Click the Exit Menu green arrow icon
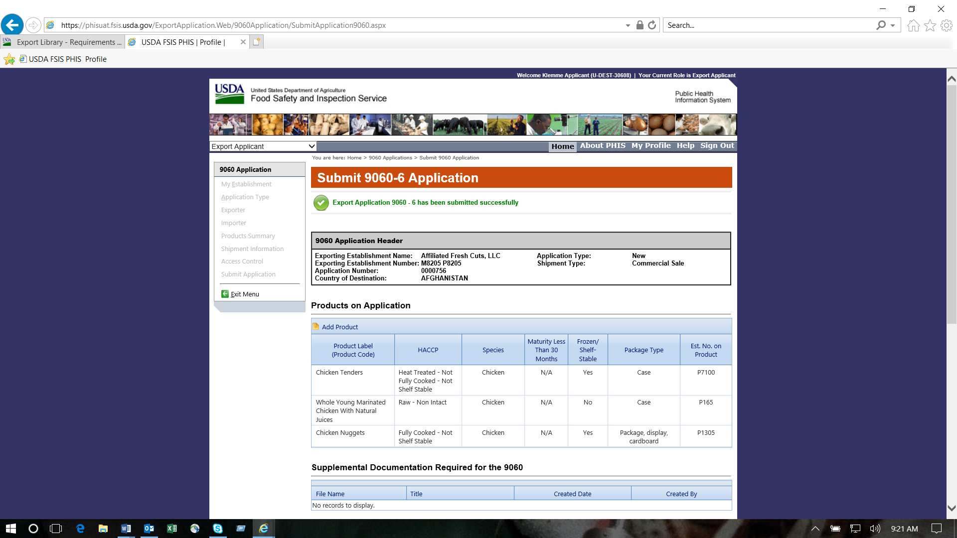The image size is (957, 538). (x=225, y=294)
